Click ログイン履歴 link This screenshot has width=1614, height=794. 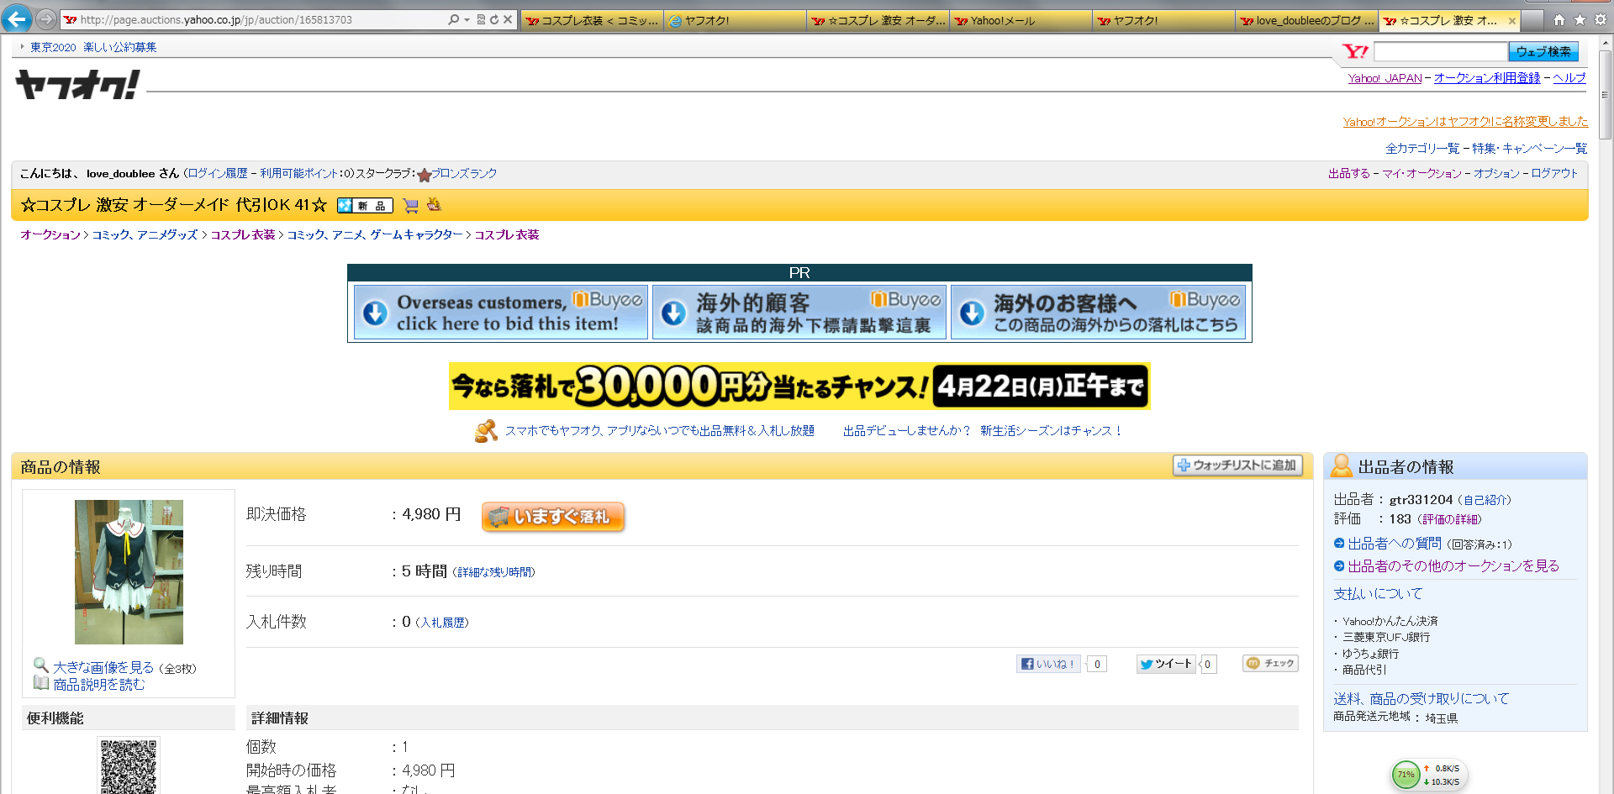pyautogui.click(x=218, y=173)
